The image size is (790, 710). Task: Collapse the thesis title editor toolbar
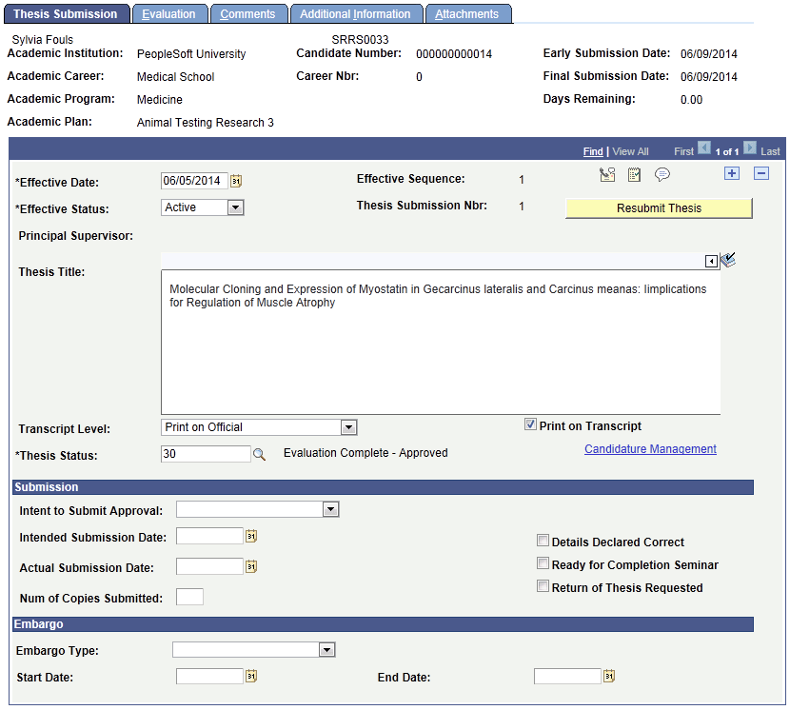[711, 261]
